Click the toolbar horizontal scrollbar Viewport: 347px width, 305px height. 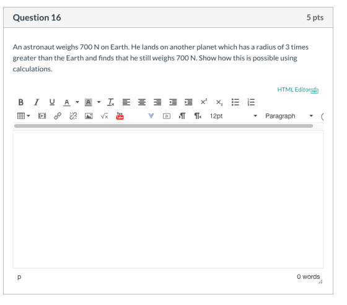(x=164, y=126)
